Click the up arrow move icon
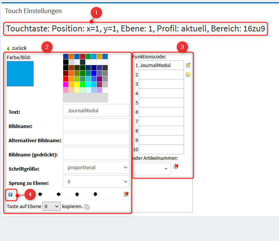 pyautogui.click(x=77, y=194)
